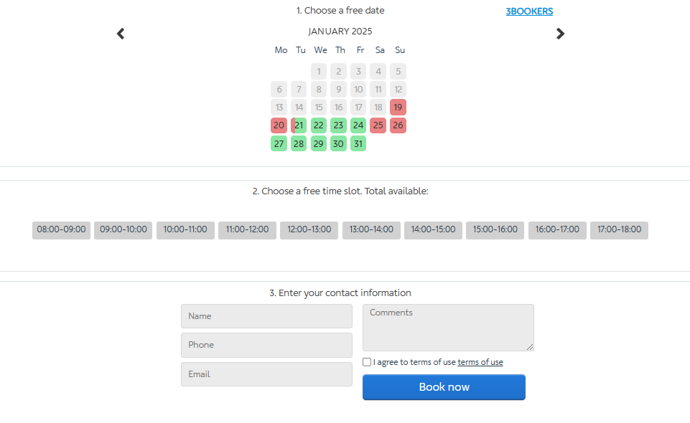Pick the 13:00-14:00 time slot
This screenshot has width=690, height=423.
(371, 230)
